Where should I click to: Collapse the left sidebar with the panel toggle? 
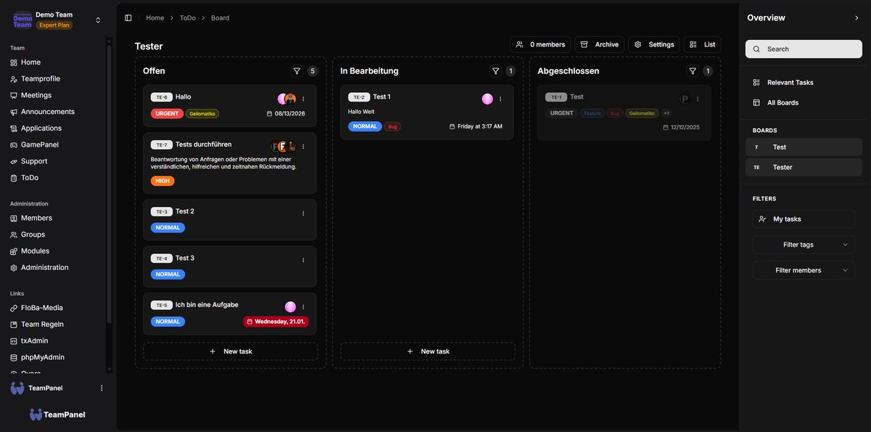coord(128,17)
